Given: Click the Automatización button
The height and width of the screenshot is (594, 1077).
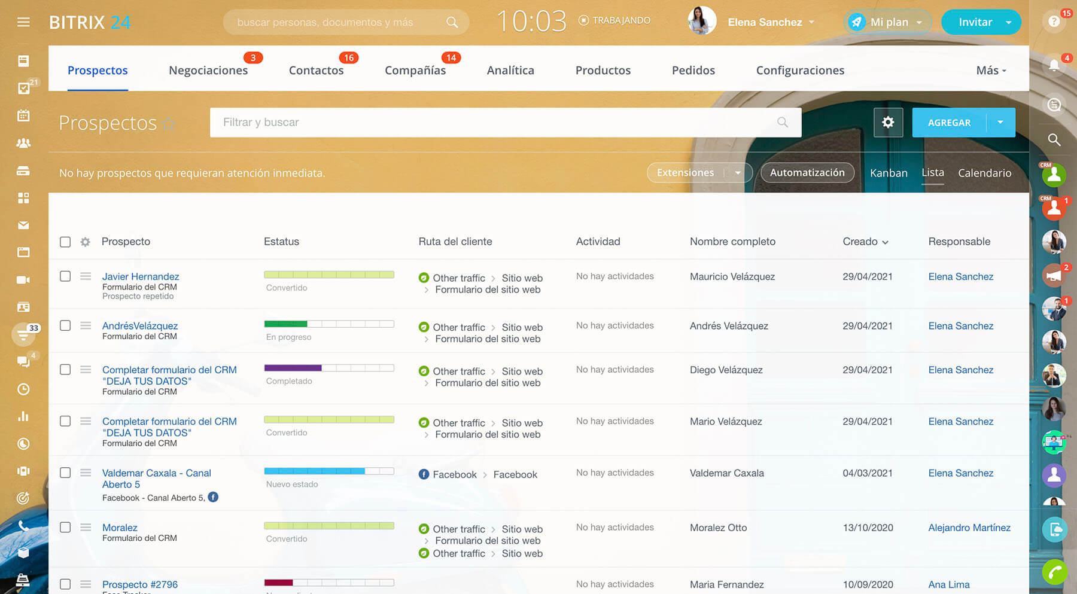Looking at the screenshot, I should tap(807, 172).
